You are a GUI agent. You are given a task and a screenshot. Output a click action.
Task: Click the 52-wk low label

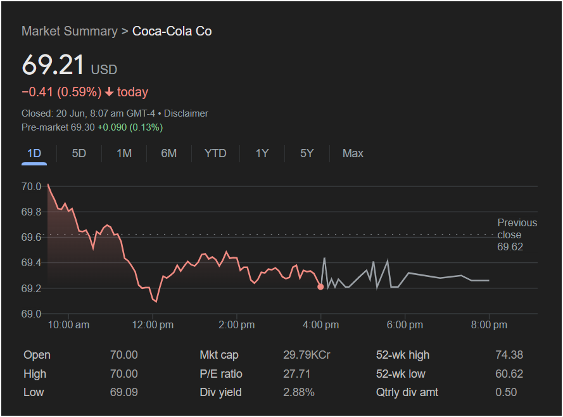pyautogui.click(x=400, y=374)
